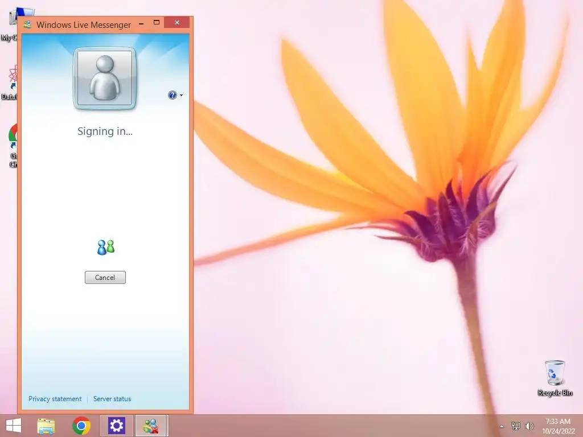The height and width of the screenshot is (437, 583).
Task: Click the Cancel button in Messenger
Action: (105, 277)
